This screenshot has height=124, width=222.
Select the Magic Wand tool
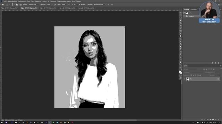[180, 21]
